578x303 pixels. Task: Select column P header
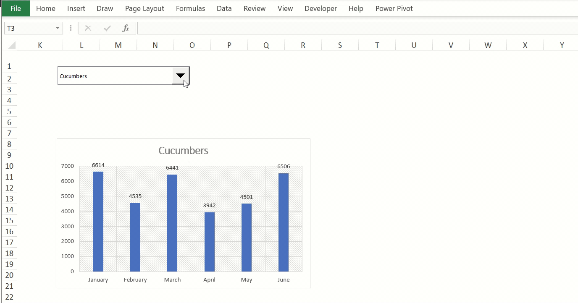click(229, 45)
